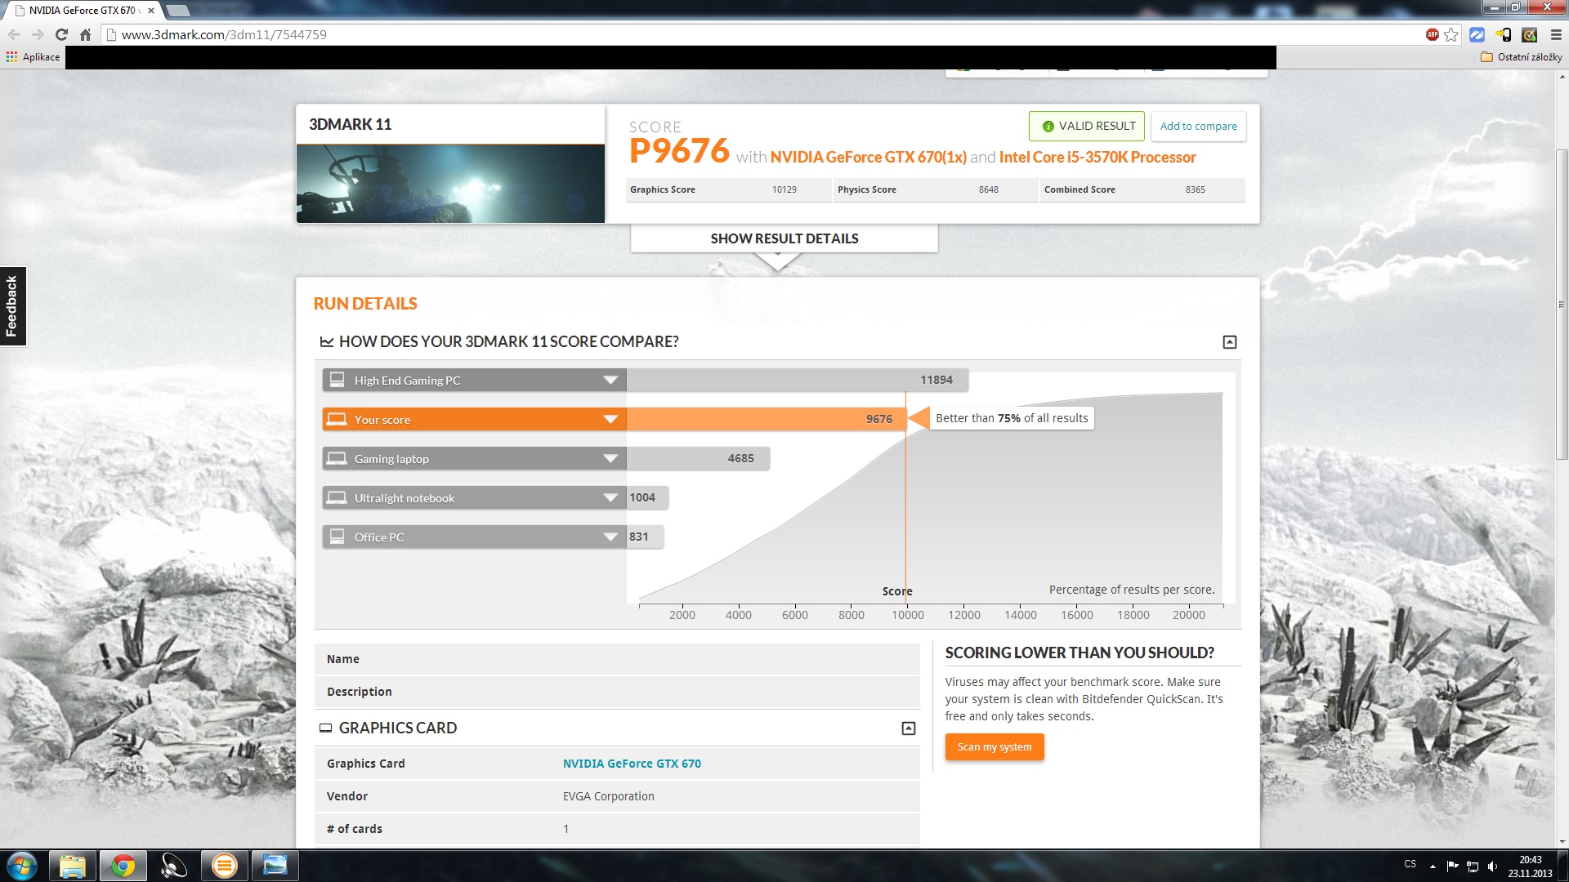Open the Windows Start button
The height and width of the screenshot is (882, 1569).
[x=22, y=866]
